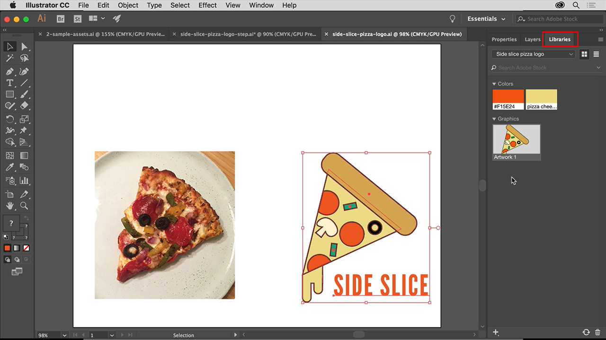
Task: Open the arrange documents dropdown
Action: tap(97, 18)
